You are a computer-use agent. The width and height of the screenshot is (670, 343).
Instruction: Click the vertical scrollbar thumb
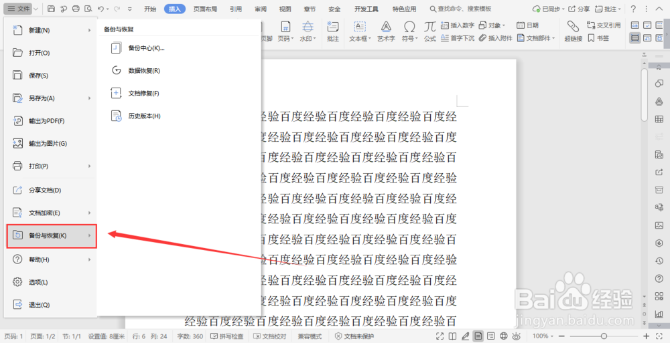pos(645,94)
